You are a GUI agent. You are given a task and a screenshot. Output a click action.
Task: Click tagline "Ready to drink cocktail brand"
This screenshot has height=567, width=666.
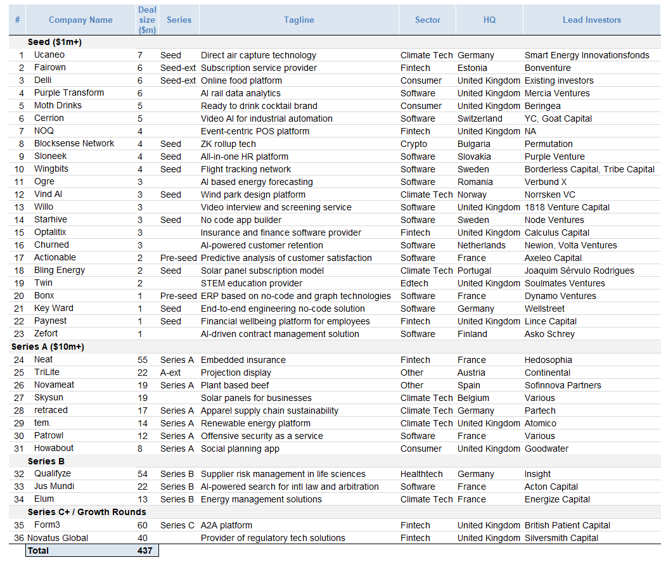coord(259,106)
